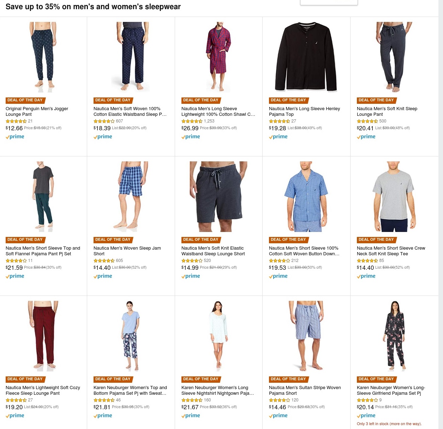Click star rating of Karen Neuburger Girlfriend Pajama Set
Screen dimensions: 443x429
click(367, 400)
